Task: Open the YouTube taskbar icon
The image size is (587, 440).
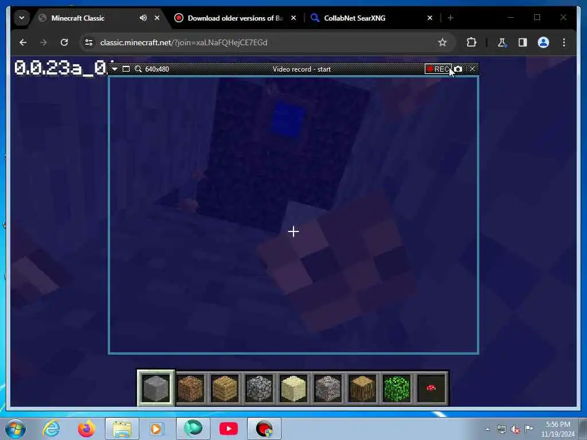Action: coord(228,429)
